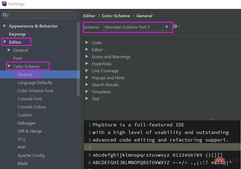Click preview line 3 'advanced code editing'
The height and width of the screenshot is (169, 241).
[x=160, y=140]
